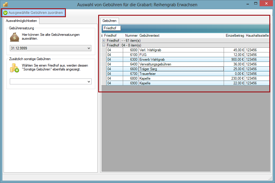The height and width of the screenshot is (183, 275).
Task: Expand the Friedhof group with 61 items
Action: click(x=104, y=41)
